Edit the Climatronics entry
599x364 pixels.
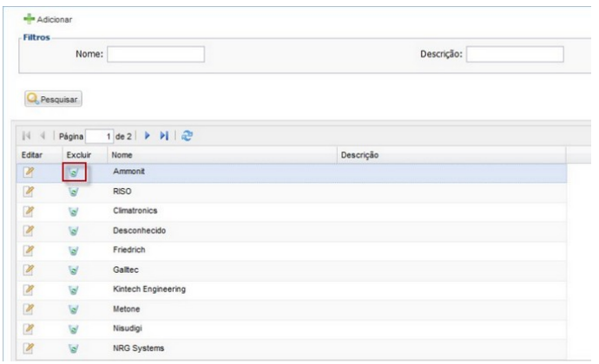(29, 211)
